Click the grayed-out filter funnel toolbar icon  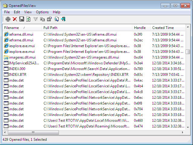(36, 19)
